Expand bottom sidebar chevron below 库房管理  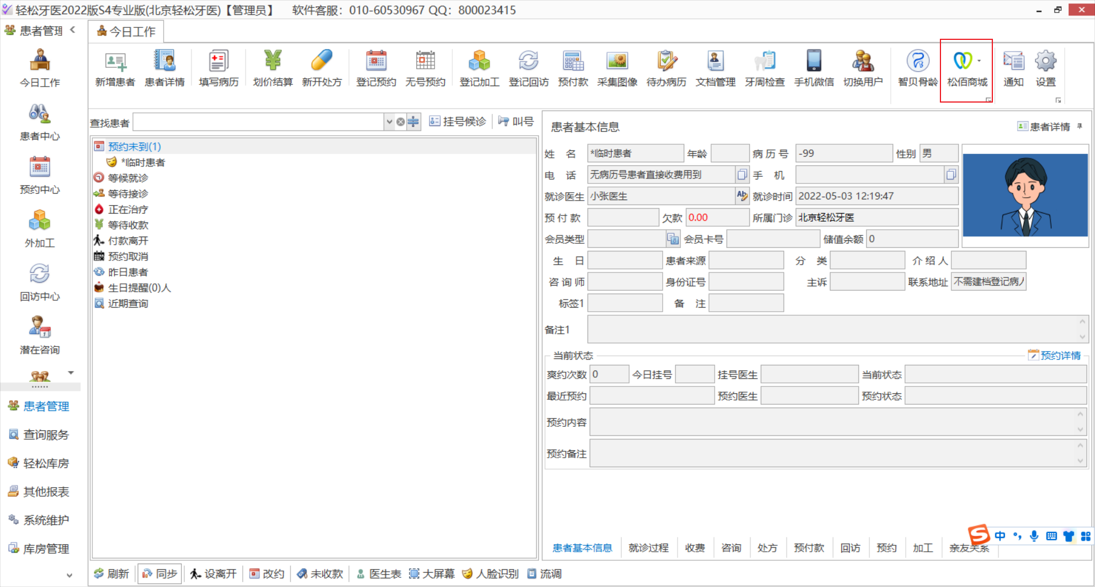(70, 576)
